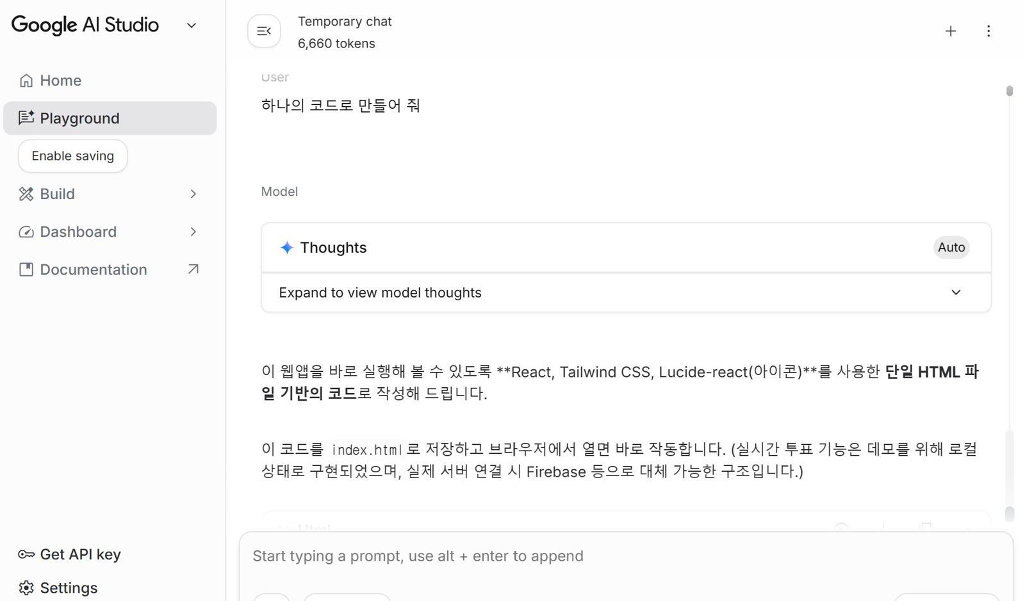Click the sparkle icon beside Thoughts
Screen dimensions: 1025x601
coord(286,248)
